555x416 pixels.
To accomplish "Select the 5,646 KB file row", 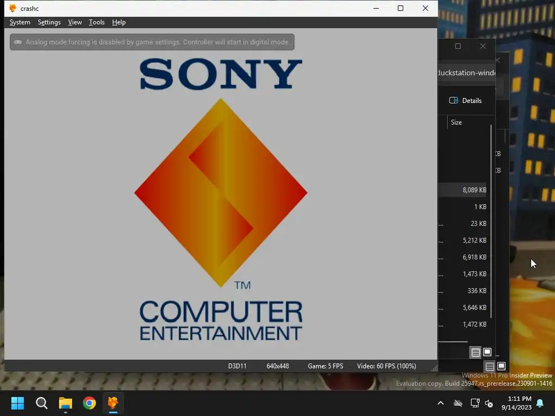I will point(462,308).
